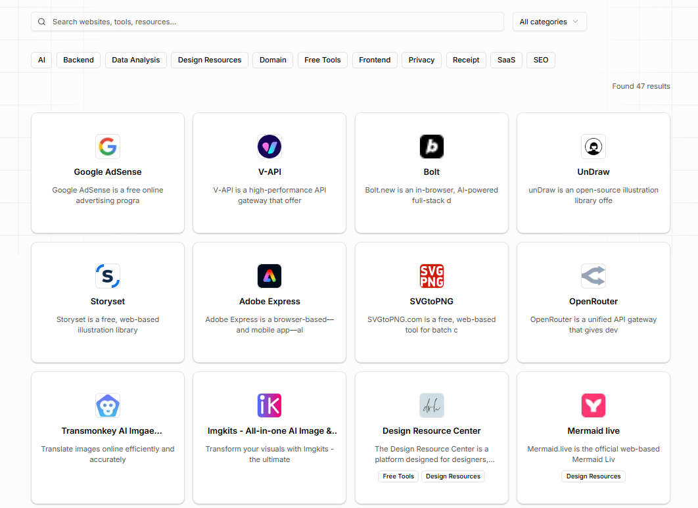Open the OpenRouter card title
The height and width of the screenshot is (508, 698).
[x=593, y=302]
